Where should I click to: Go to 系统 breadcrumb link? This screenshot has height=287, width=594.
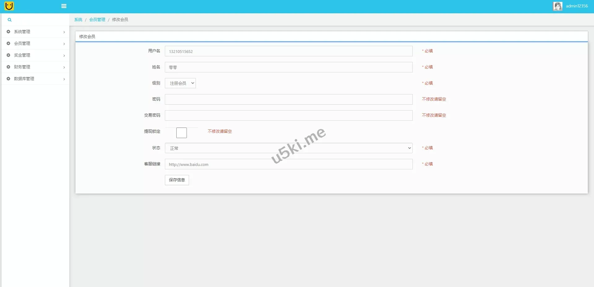(78, 20)
